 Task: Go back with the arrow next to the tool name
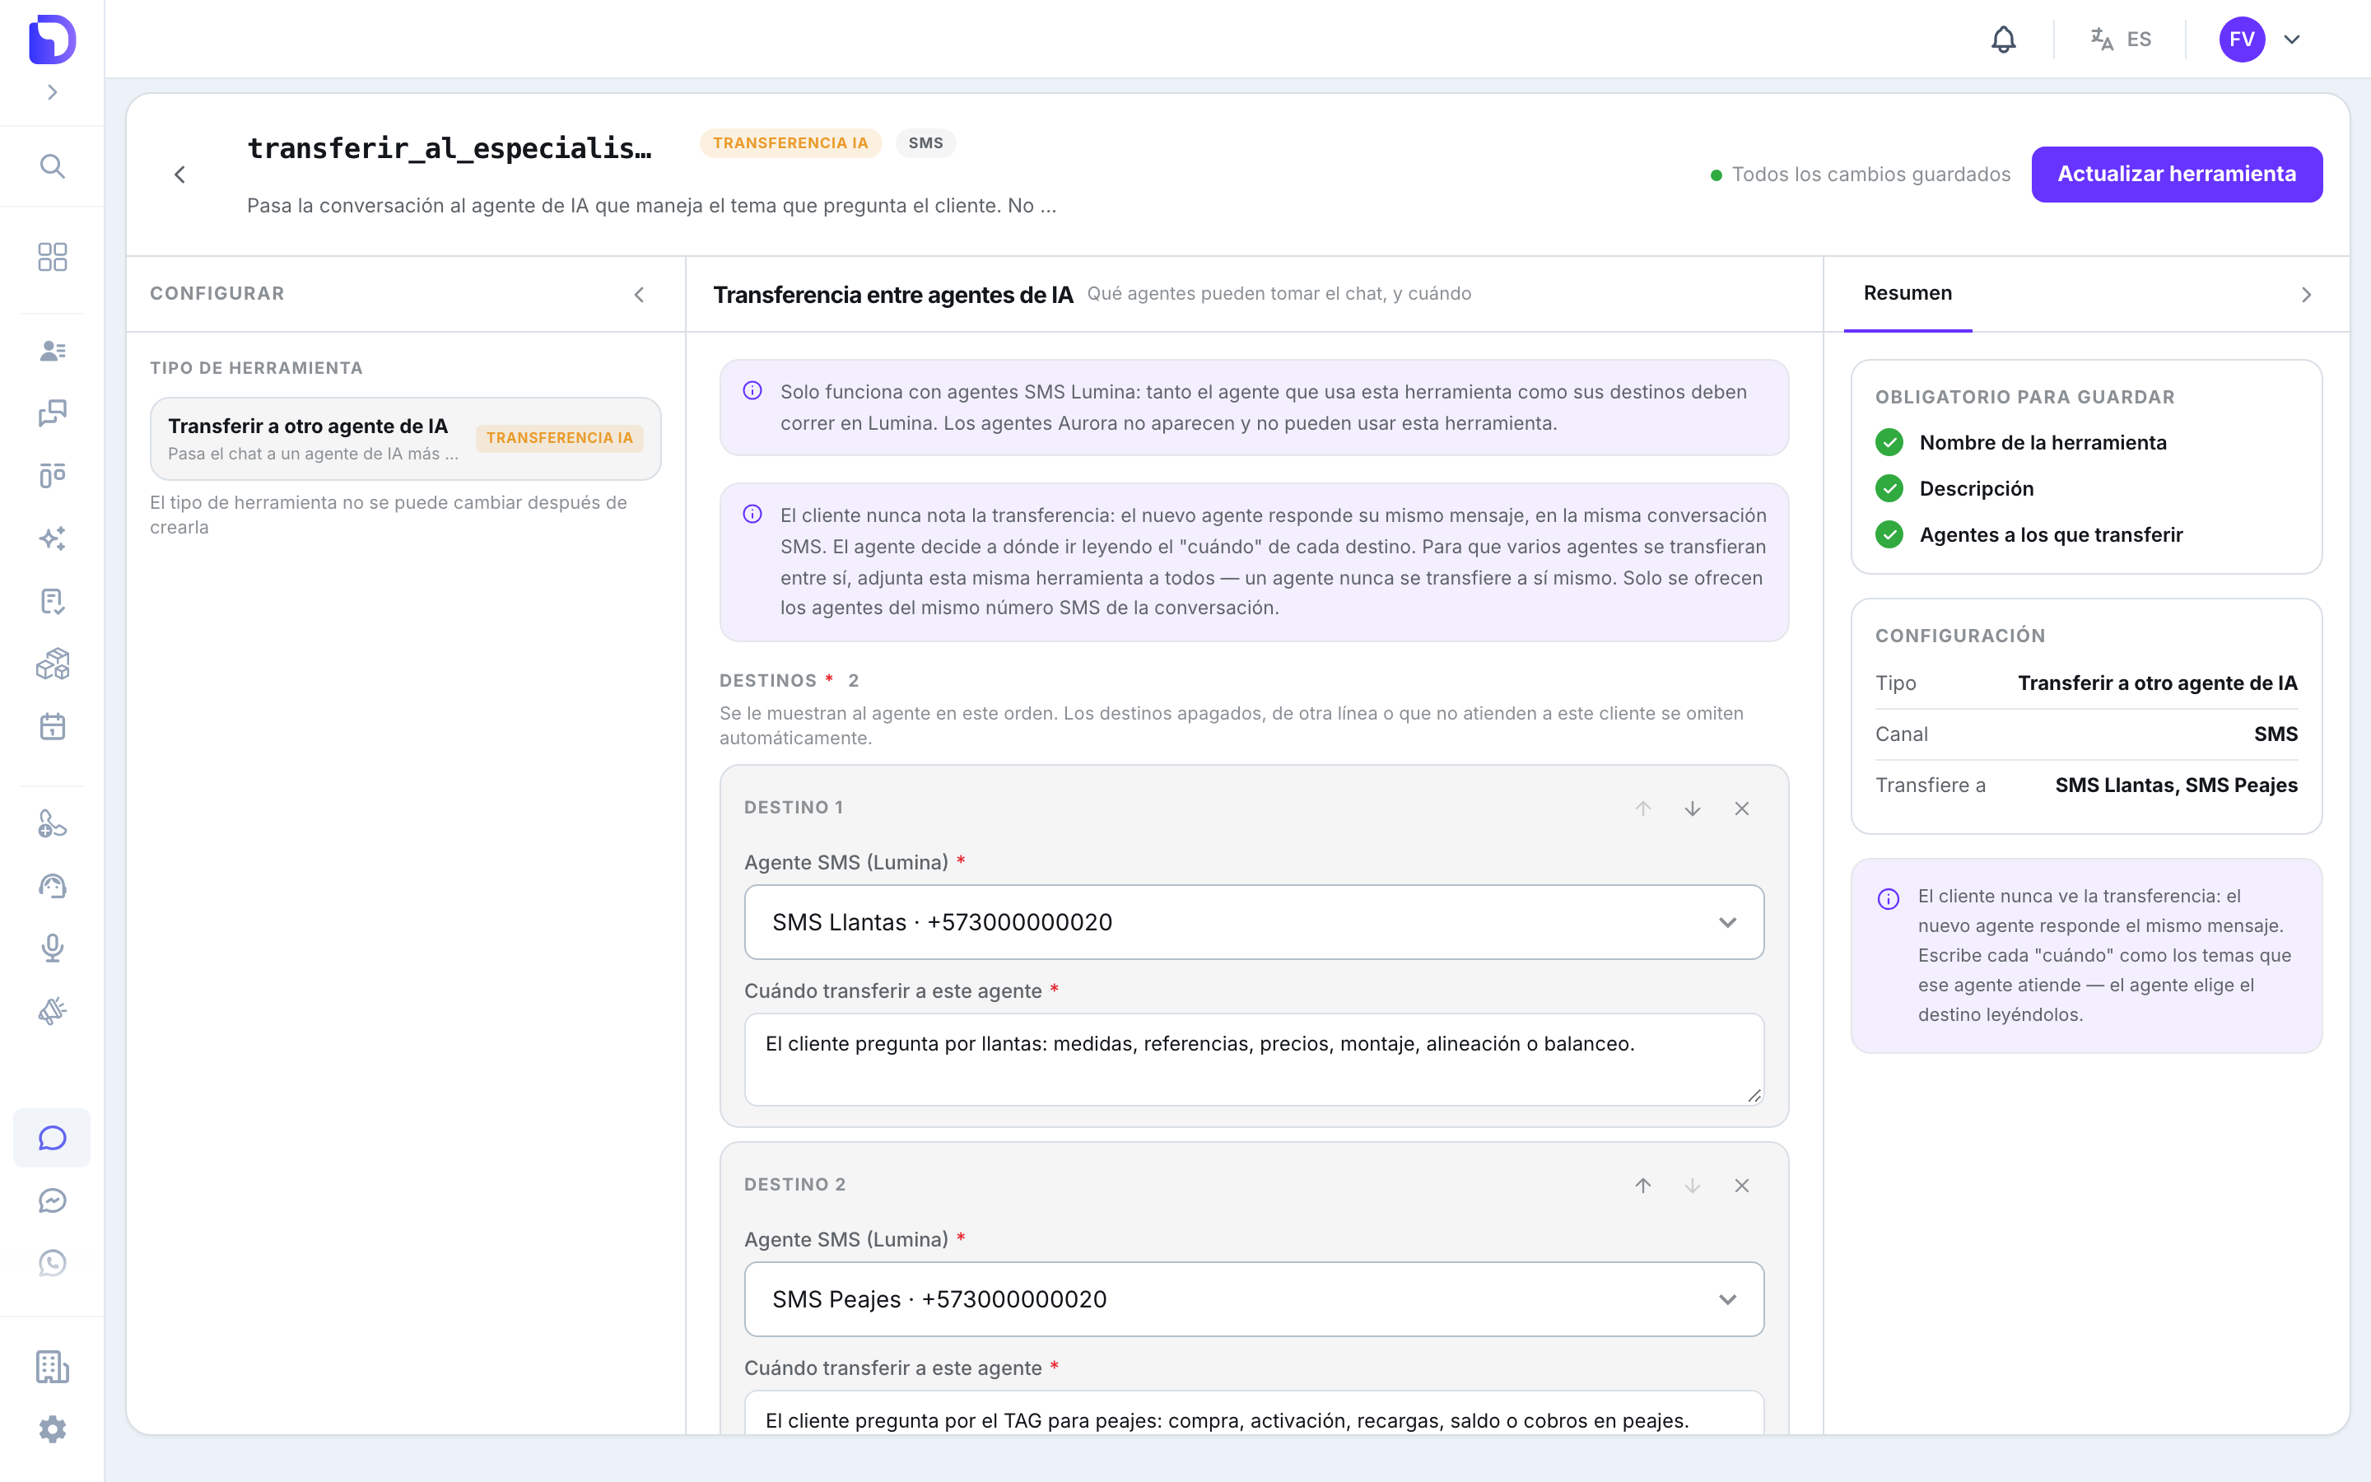(x=179, y=175)
